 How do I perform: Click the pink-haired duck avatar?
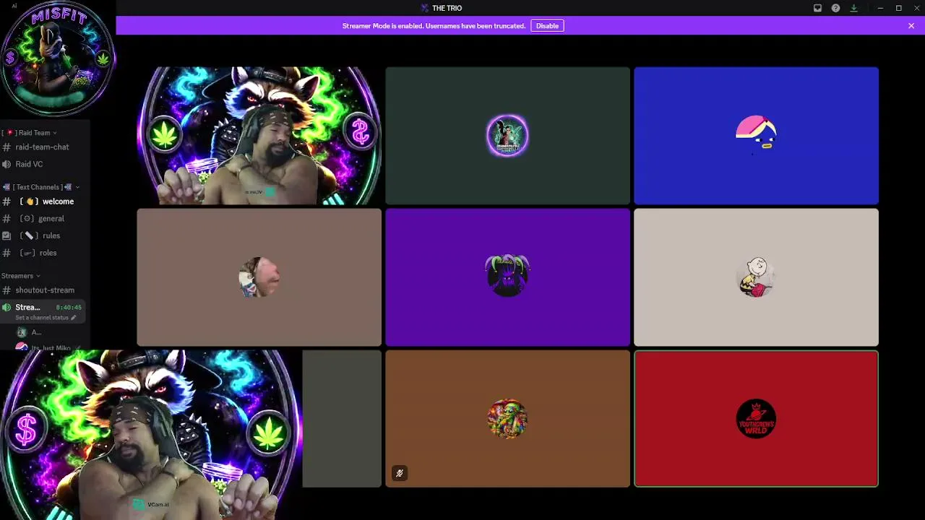[x=756, y=134]
